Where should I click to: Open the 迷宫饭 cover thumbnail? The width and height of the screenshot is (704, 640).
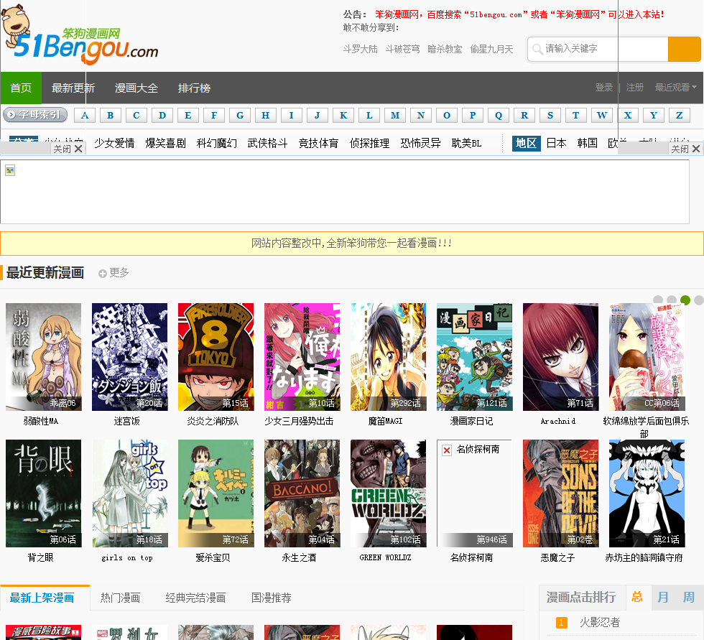pyautogui.click(x=130, y=357)
